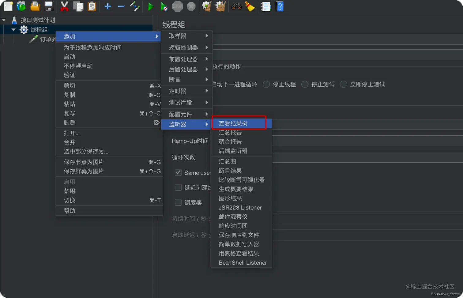Click the scissors Cut icon

pyautogui.click(x=65, y=6)
